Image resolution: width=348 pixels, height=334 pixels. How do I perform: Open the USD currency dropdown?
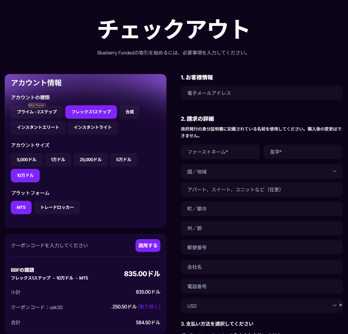262,306
